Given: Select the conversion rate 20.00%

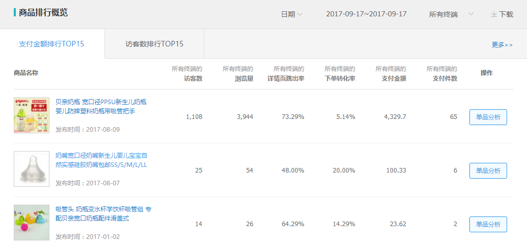Looking at the screenshot, I should pyautogui.click(x=344, y=171).
